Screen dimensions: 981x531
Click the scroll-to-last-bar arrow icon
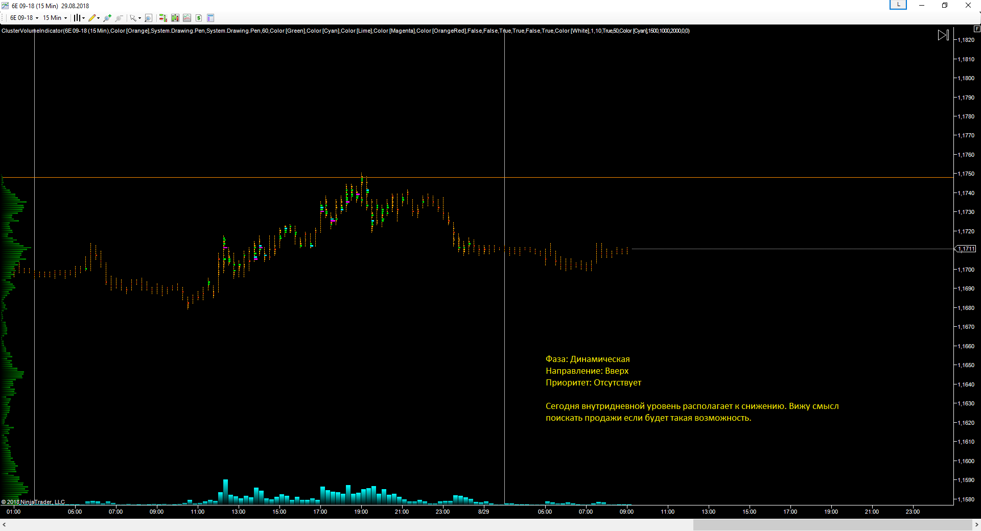click(x=943, y=35)
